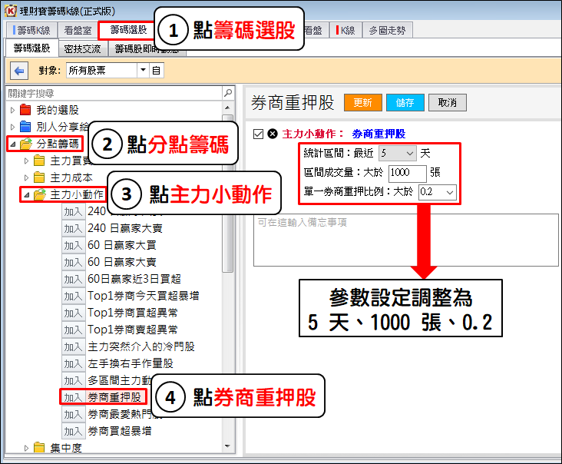Click the 取消 button

tap(448, 103)
